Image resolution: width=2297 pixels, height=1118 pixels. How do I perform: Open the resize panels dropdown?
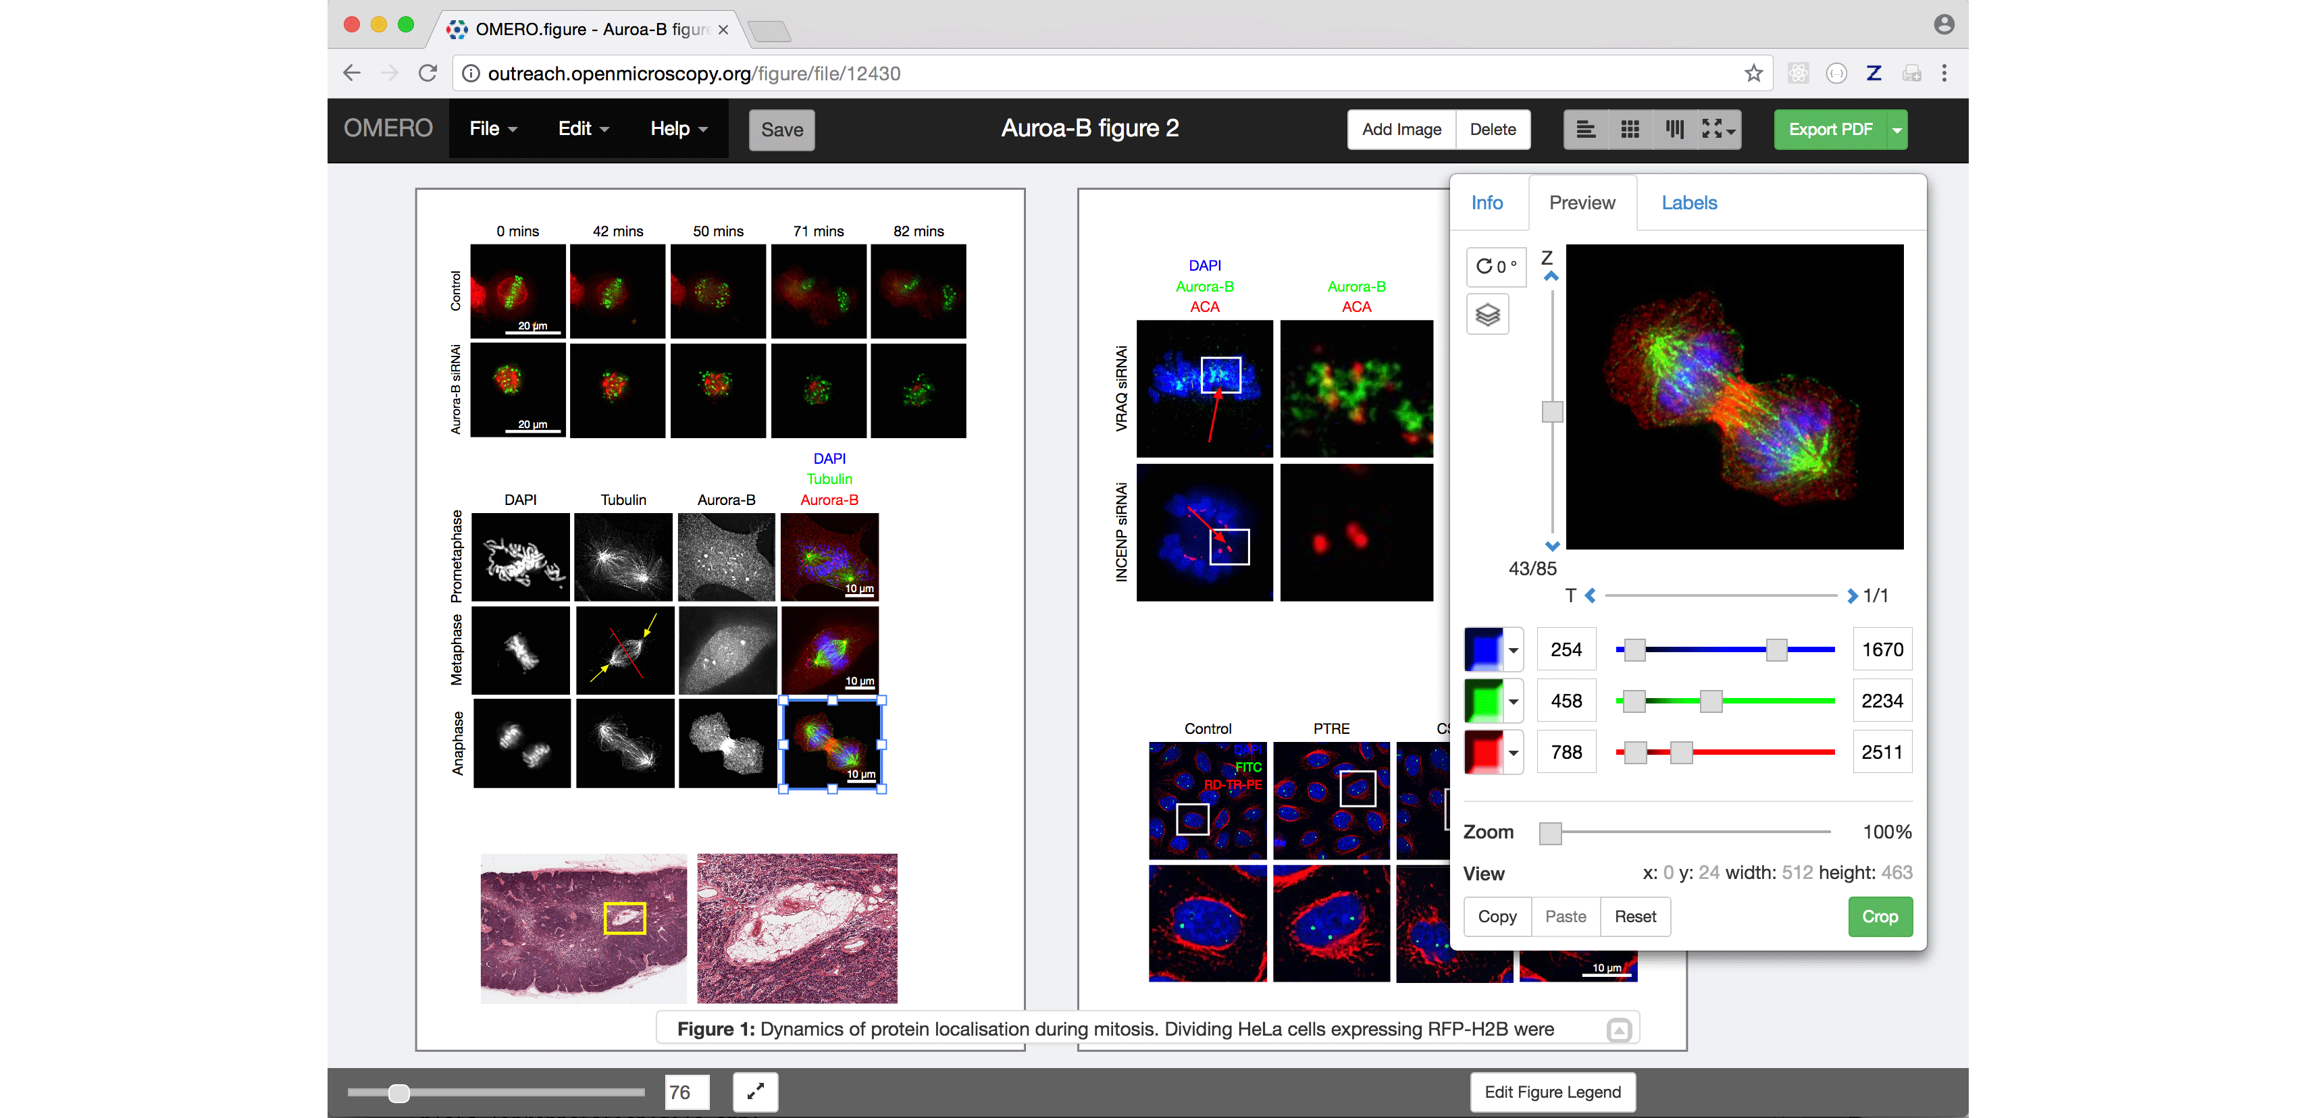click(x=1718, y=129)
